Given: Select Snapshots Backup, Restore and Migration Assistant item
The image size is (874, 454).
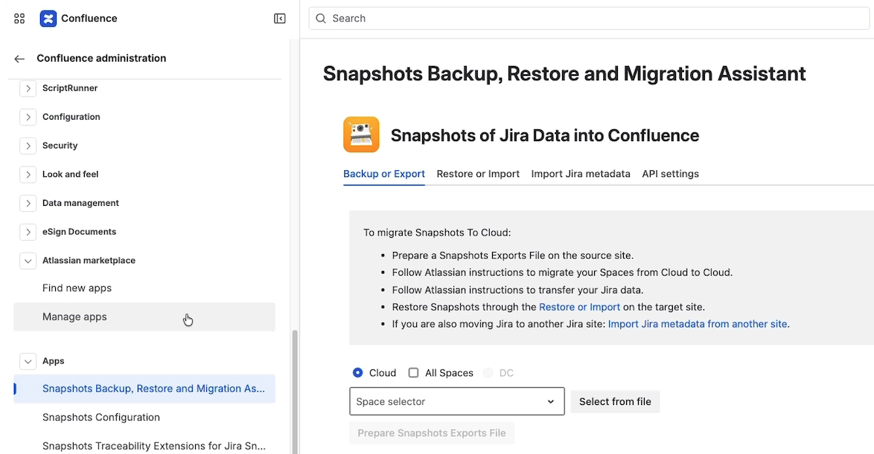Looking at the screenshot, I should point(144,389).
